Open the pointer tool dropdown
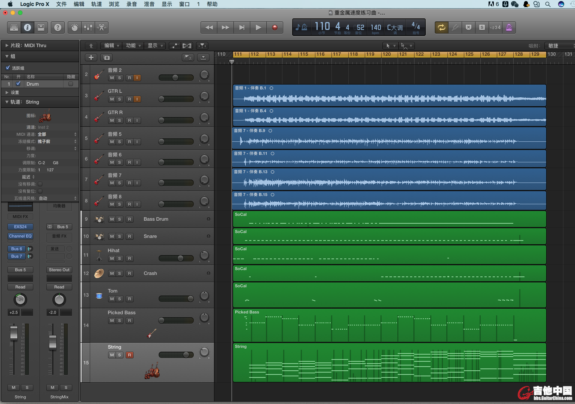This screenshot has height=404, width=575. click(x=390, y=46)
